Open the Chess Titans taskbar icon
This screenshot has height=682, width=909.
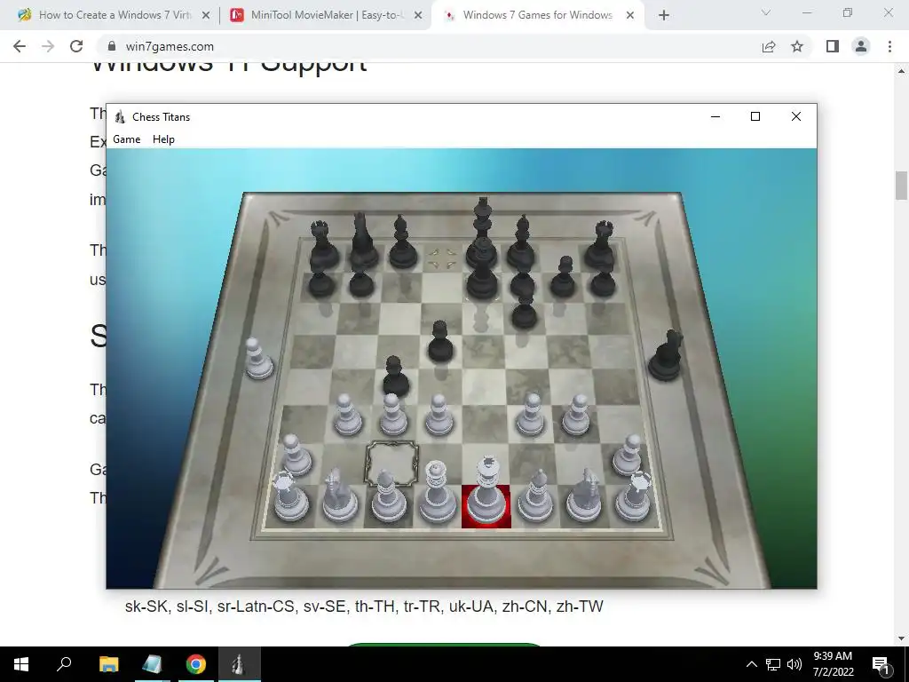[x=239, y=664]
